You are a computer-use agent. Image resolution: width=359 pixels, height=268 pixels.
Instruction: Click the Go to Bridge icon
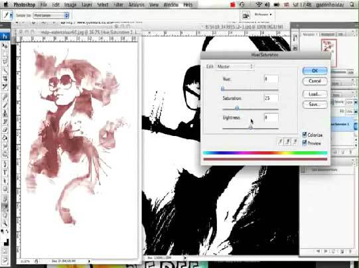246,15
